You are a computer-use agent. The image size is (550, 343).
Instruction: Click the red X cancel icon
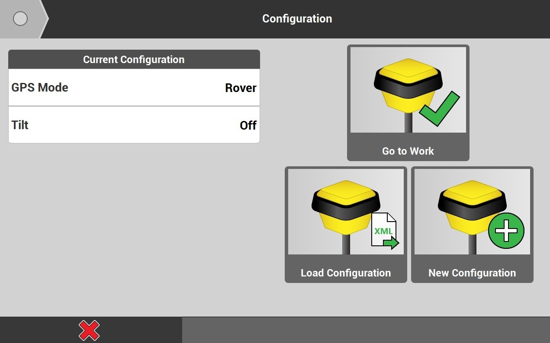[89, 330]
